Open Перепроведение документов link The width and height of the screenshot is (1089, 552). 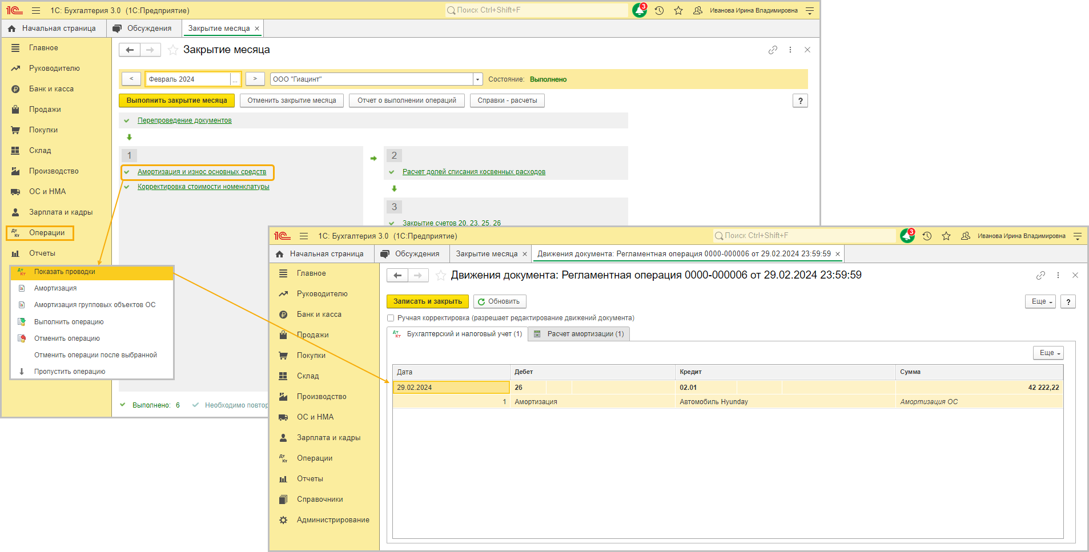[x=184, y=120]
